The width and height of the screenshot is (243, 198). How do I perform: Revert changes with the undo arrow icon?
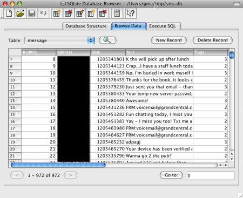pos(43,13)
